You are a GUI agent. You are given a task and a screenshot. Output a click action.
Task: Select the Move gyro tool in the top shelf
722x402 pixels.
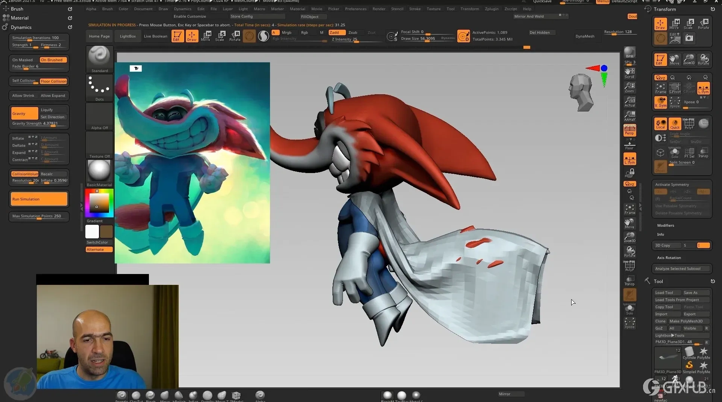[x=206, y=36]
